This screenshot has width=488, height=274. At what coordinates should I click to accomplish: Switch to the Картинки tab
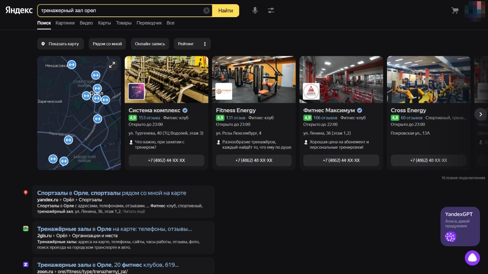[x=65, y=23]
